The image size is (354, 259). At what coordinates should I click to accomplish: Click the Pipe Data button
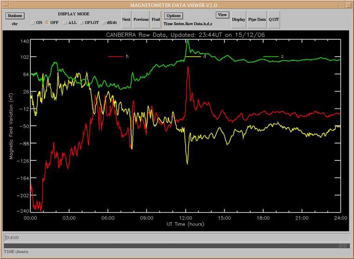(257, 20)
